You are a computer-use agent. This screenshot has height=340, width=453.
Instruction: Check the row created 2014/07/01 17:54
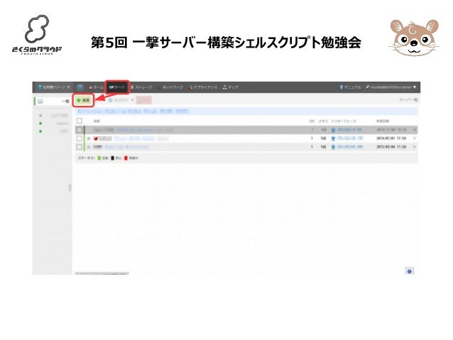pos(80,138)
